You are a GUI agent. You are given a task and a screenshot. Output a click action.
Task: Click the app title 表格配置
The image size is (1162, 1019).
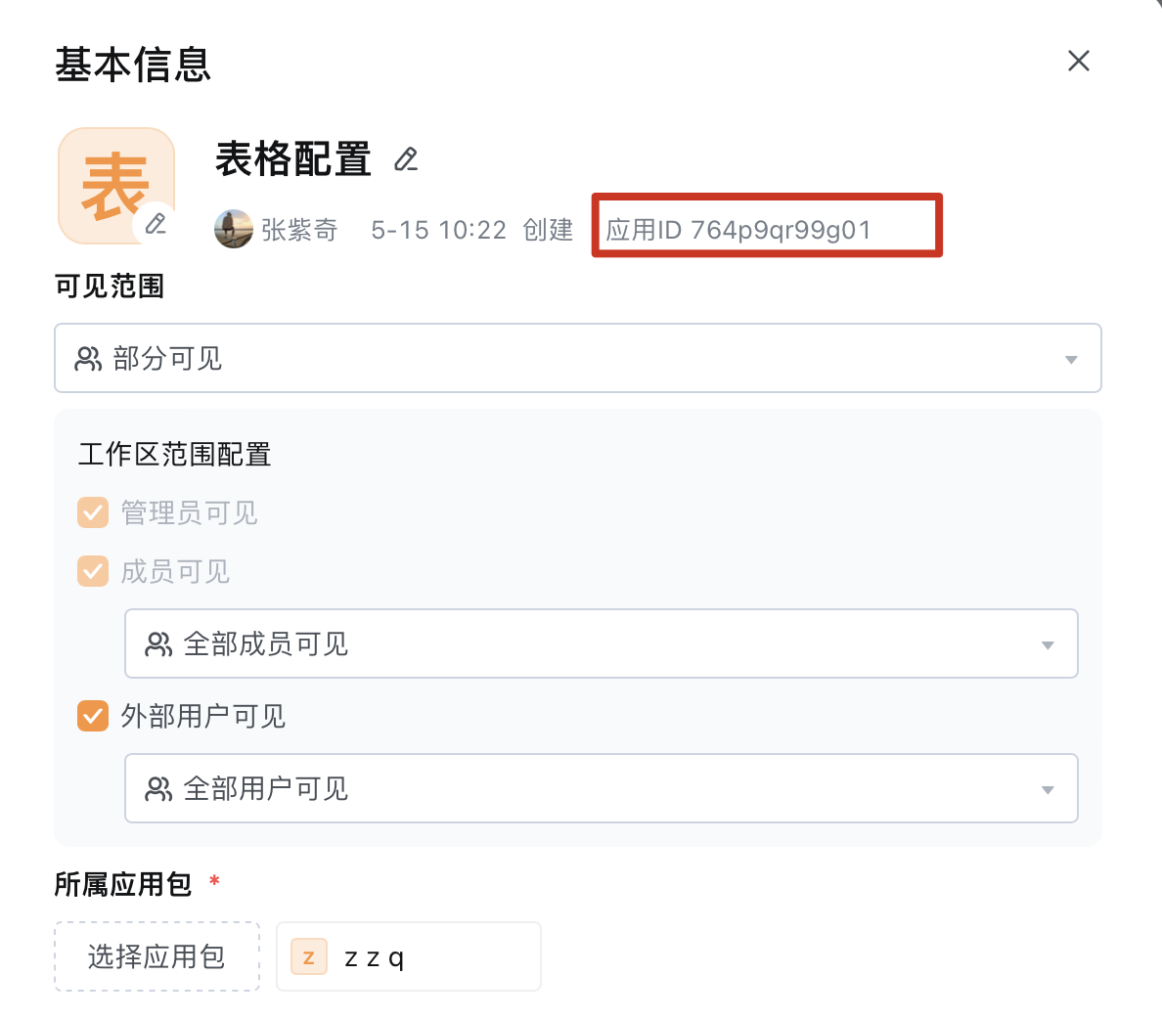tap(293, 158)
